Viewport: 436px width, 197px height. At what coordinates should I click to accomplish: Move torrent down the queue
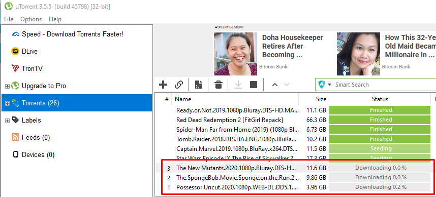click(287, 85)
